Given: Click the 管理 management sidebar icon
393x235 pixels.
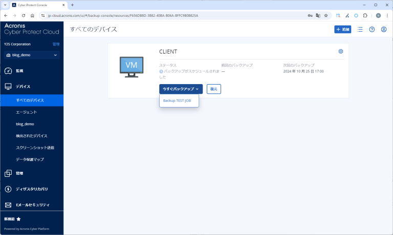Looking at the screenshot, I should (x=8, y=173).
